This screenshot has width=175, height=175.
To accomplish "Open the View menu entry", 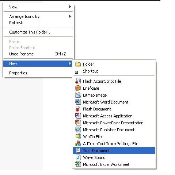I will 38,7.
